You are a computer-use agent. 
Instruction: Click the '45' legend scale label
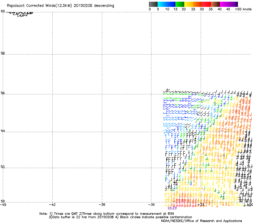[x=228, y=9]
